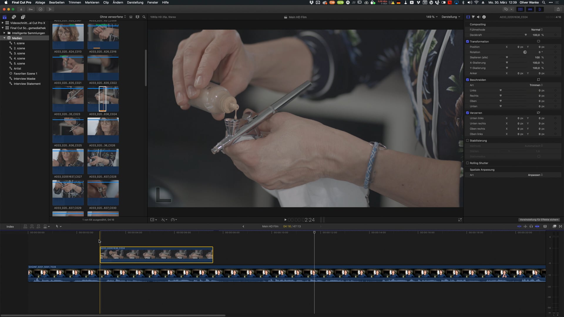Click the browser search magnifier icon

click(144, 17)
